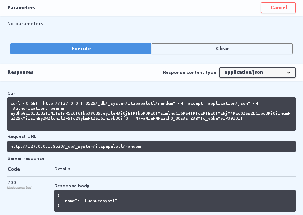303x215 pixels.
Task: Click the 200 response code
Action: pos(12,182)
